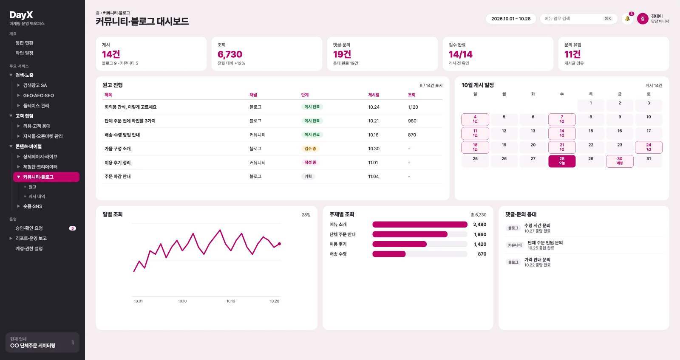Image resolution: width=680 pixels, height=360 pixels.
Task: Open the 댓글·문의 19건 summary card
Action: coord(382,54)
